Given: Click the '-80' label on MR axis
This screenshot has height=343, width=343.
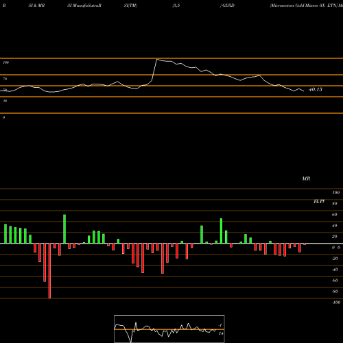Looking at the screenshot, I should coord(335,292).
